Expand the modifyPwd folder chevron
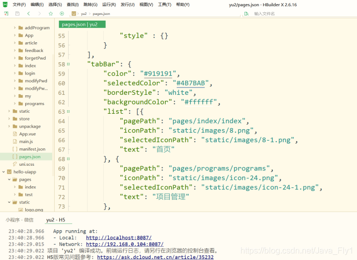 [x=14, y=81]
